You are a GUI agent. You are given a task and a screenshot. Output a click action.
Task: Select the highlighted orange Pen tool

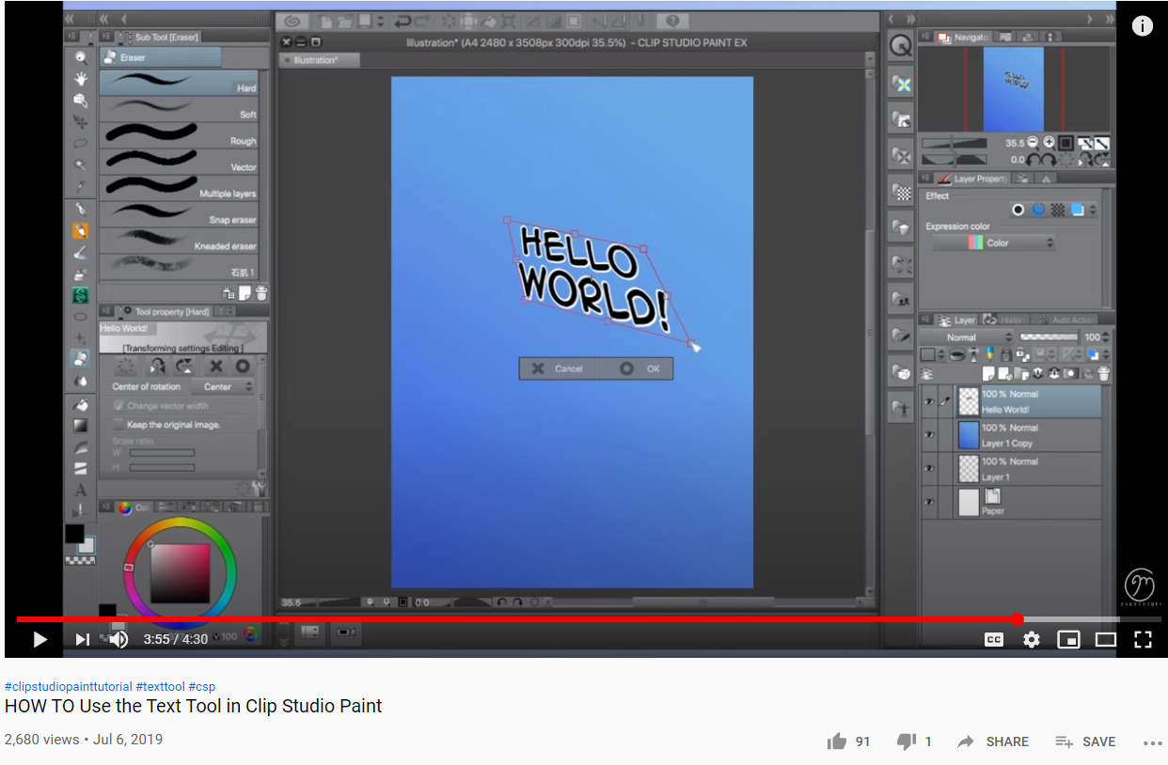(x=81, y=230)
